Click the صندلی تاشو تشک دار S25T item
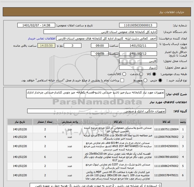 click(x=118, y=166)
